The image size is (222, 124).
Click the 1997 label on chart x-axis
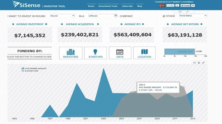[50, 119]
